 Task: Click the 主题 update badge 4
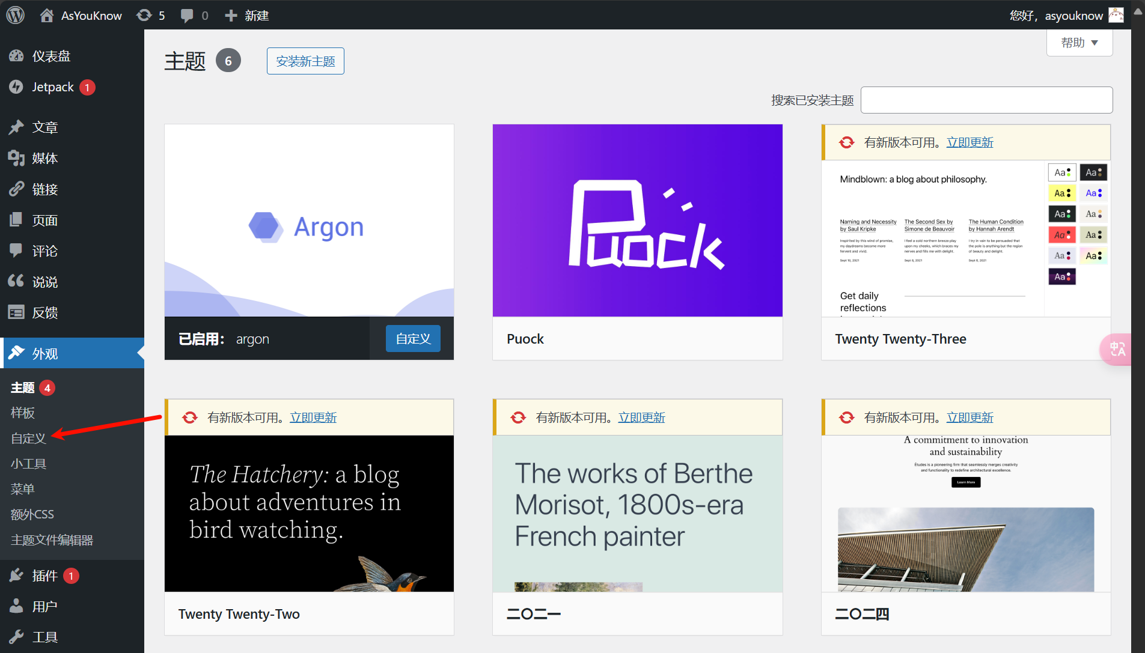pos(47,387)
